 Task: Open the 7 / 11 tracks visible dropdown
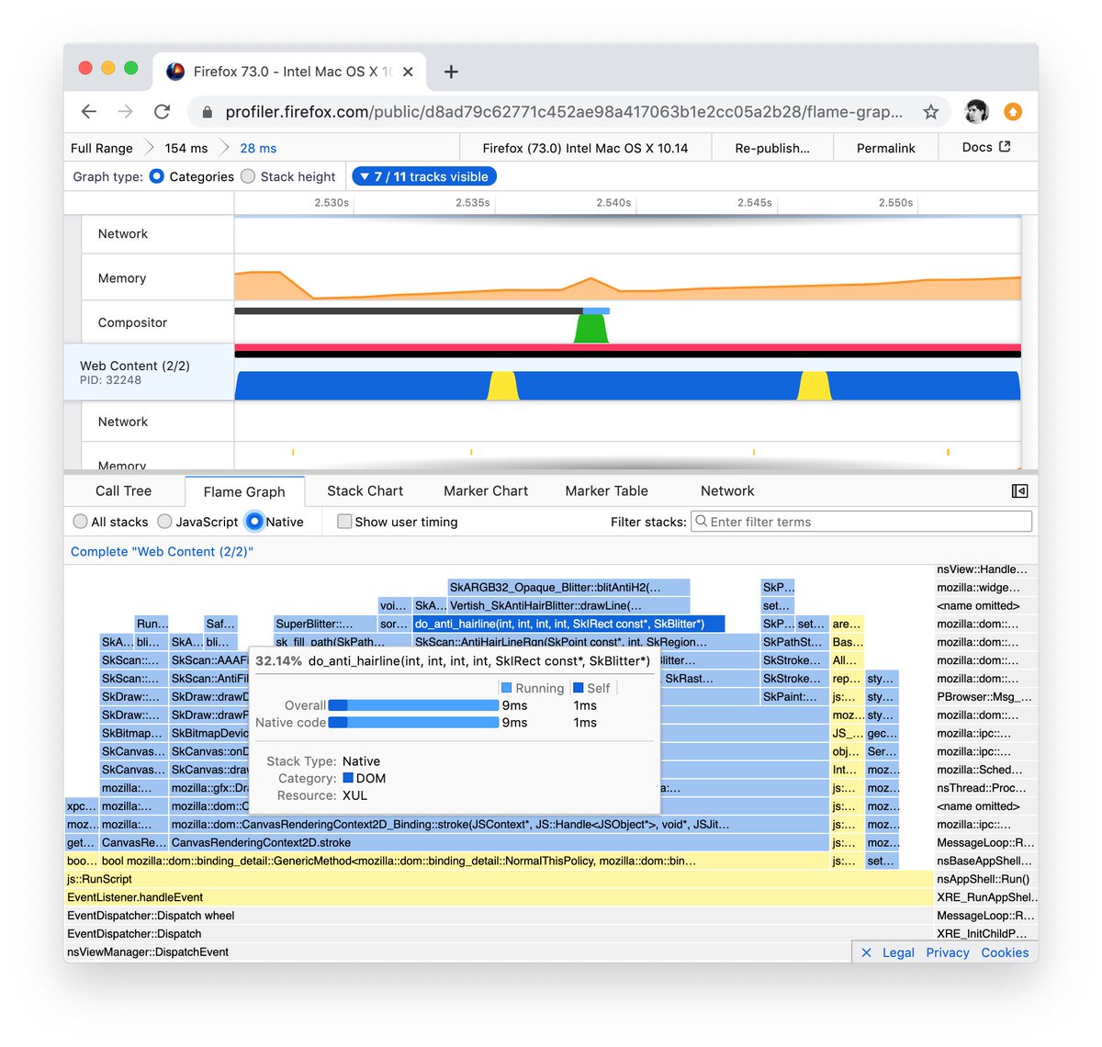[x=423, y=176]
